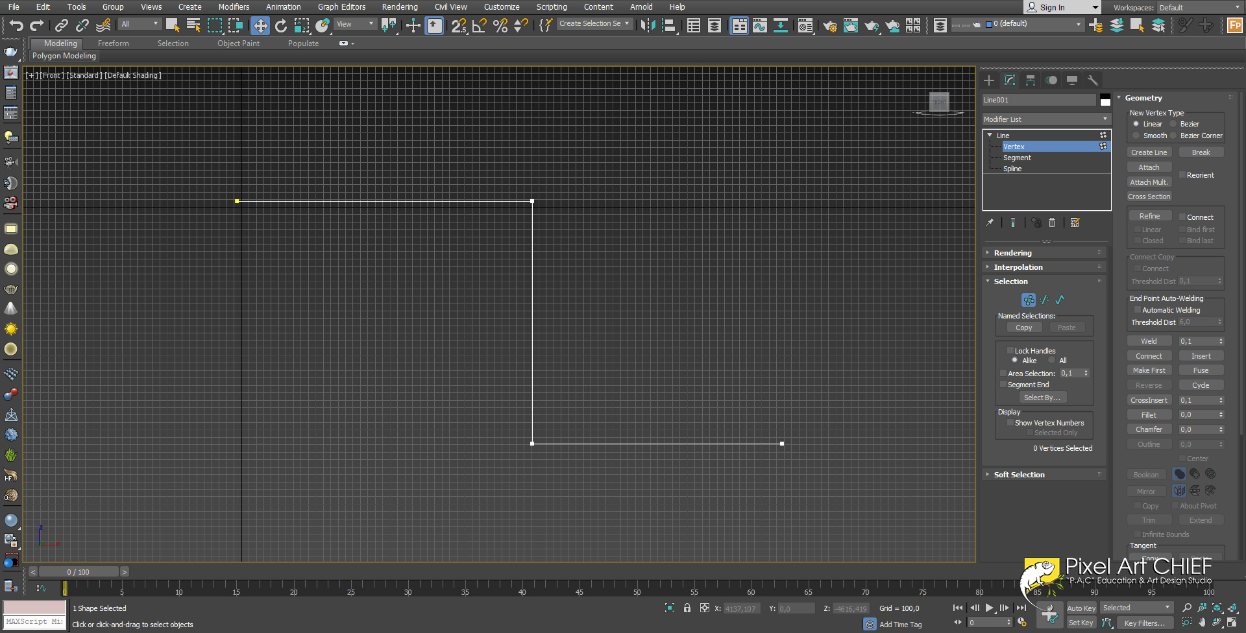
Task: Enable Connect checkbox next to Refine
Action: point(1182,217)
